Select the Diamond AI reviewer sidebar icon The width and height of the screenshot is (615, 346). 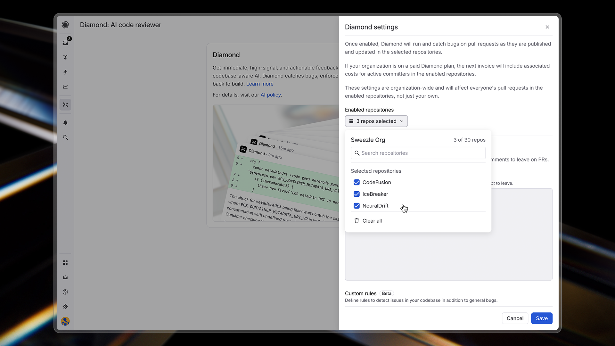[x=65, y=105]
